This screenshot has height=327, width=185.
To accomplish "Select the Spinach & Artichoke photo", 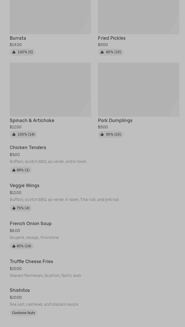I will tap(50, 90).
